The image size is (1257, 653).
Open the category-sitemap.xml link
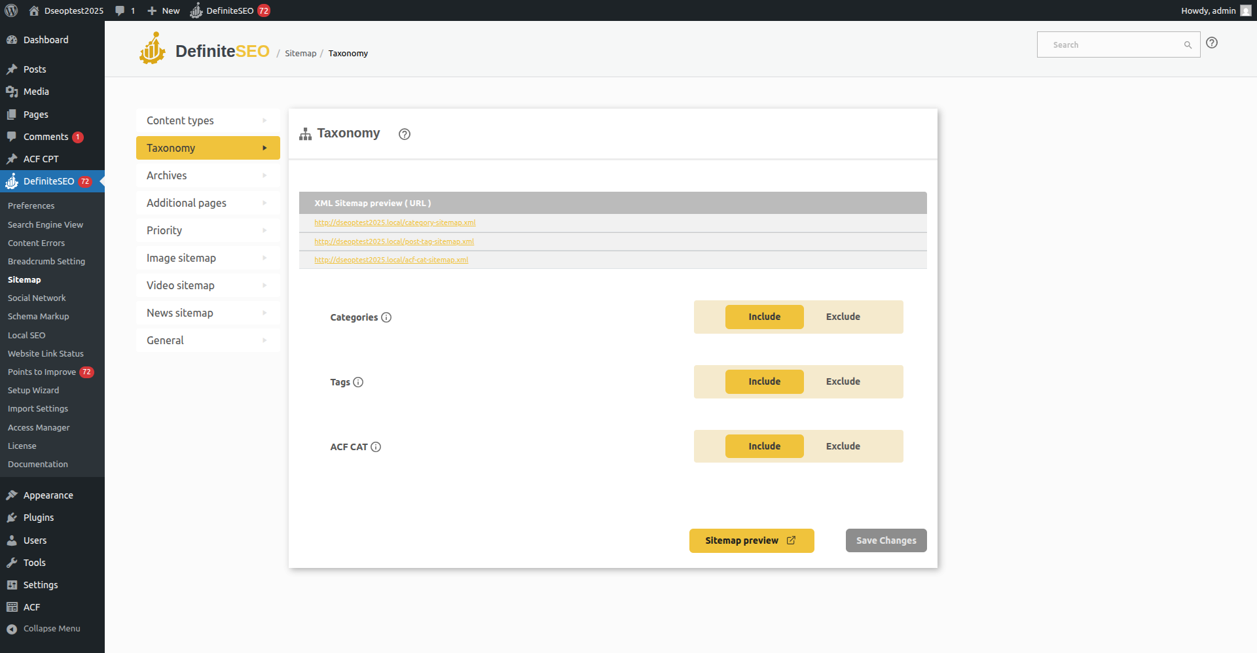tap(395, 222)
